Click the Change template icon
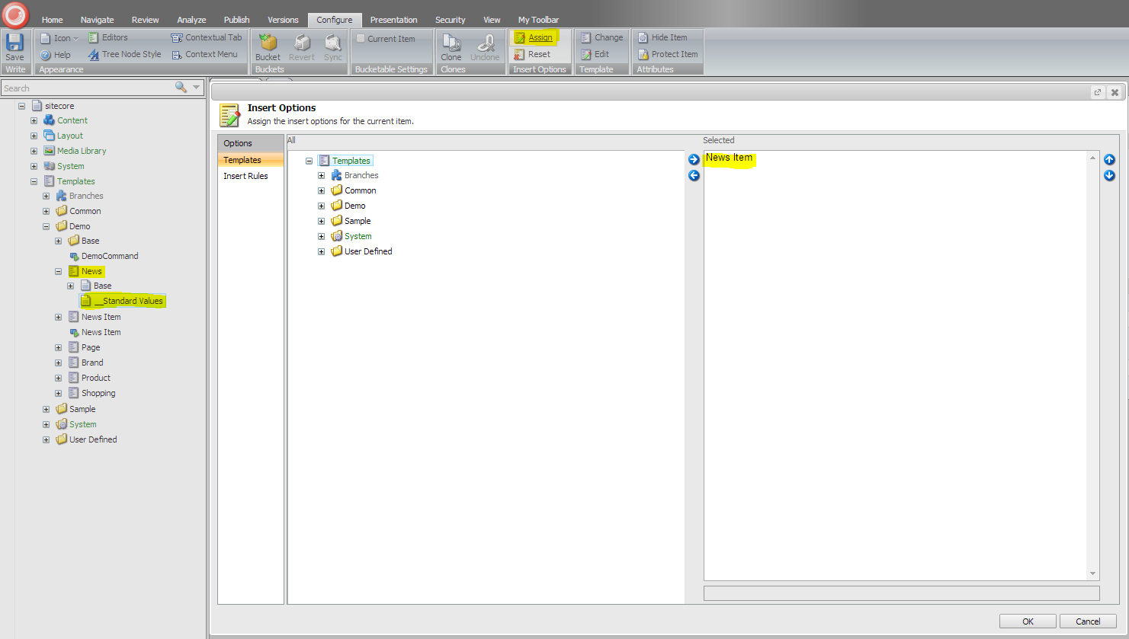 click(584, 37)
